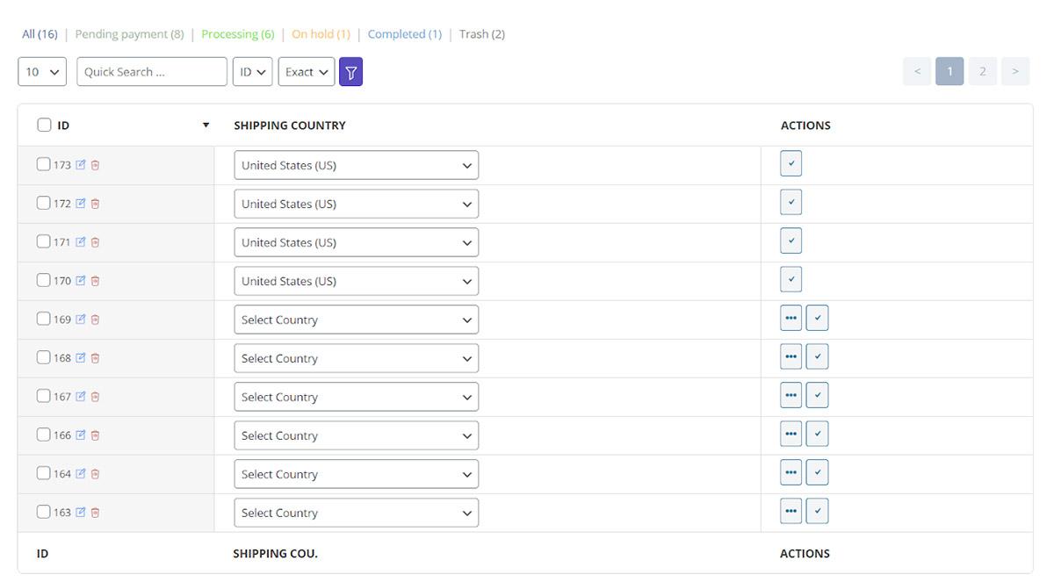Screen dimensions: 1054x582
Task: Delete order 166 using its trash icon
Action: 95,435
